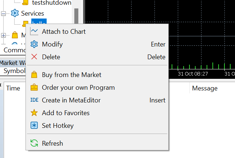This screenshot has height=158, width=235.
Task: Click the Symbol column header in Market Watch
Action: [15, 71]
